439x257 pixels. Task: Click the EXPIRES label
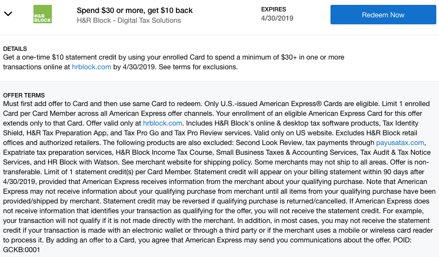[273, 10]
